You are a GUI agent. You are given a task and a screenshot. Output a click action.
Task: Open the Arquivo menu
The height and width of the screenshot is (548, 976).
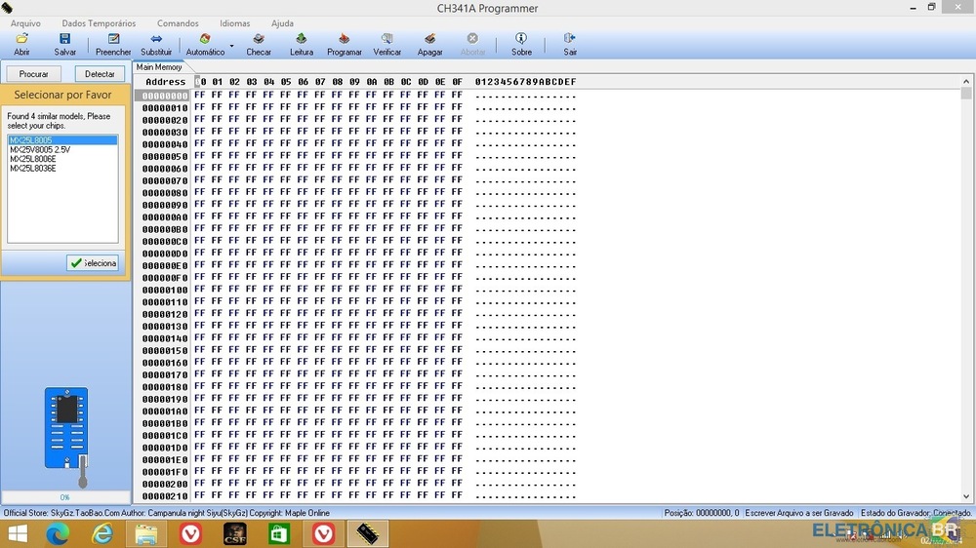coord(25,23)
